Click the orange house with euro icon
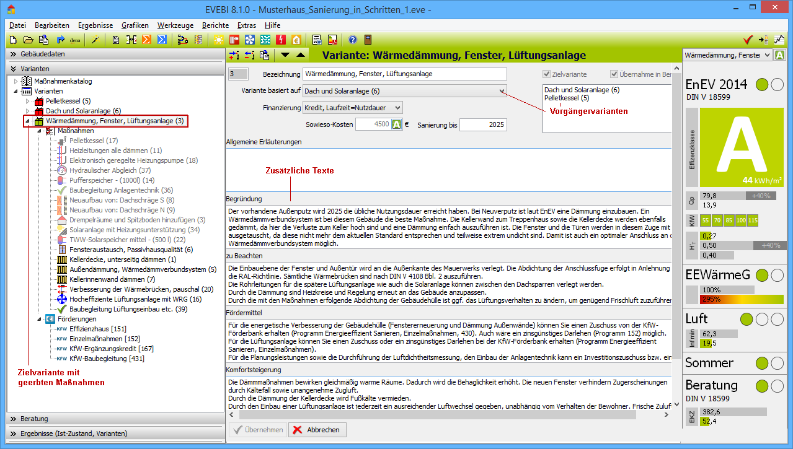The width and height of the screenshot is (793, 449). 296,40
